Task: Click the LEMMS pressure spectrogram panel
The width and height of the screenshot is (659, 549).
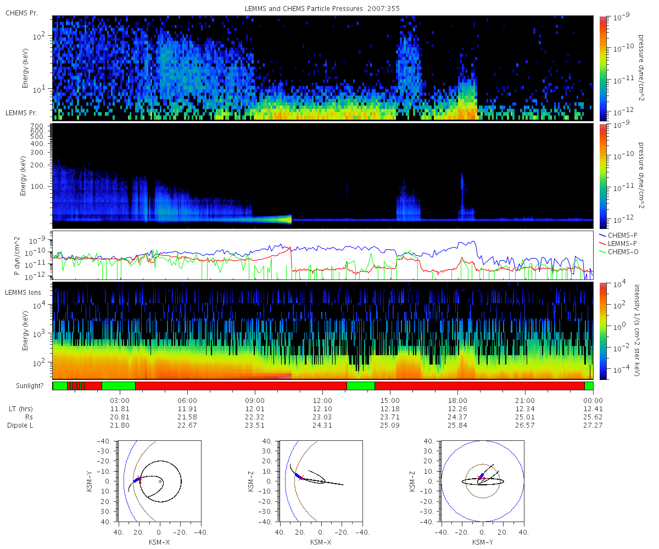Action: pyautogui.click(x=323, y=176)
